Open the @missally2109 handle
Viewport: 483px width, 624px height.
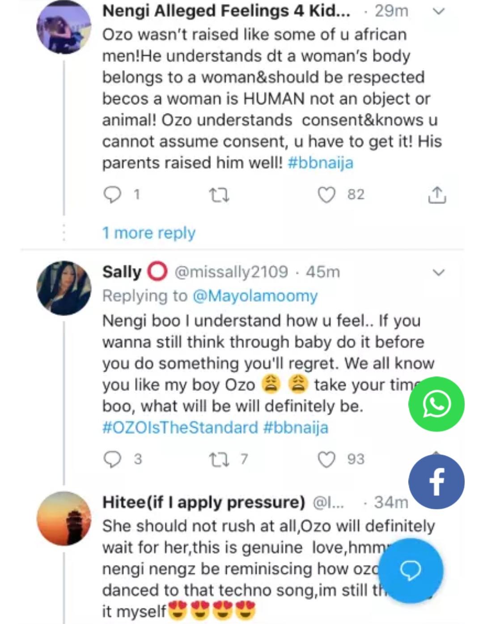[231, 272]
